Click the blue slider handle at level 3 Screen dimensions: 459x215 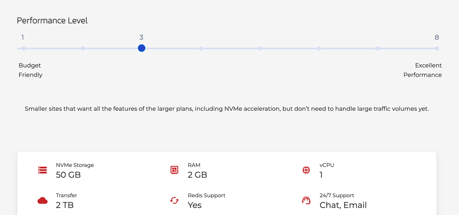point(142,48)
